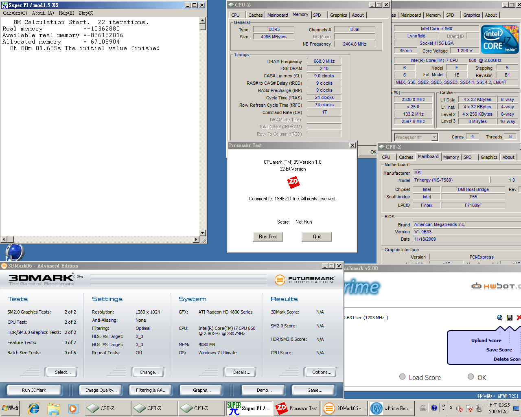Click Quit in Processor Test
The height and width of the screenshot is (417, 521).
pos(317,237)
